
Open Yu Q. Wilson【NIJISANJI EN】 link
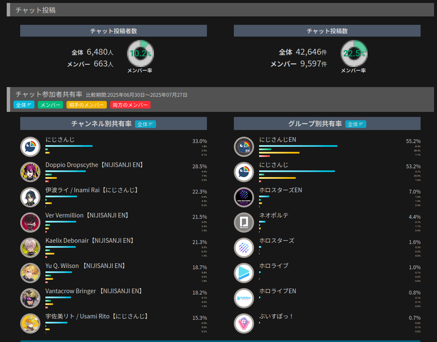coord(85,266)
